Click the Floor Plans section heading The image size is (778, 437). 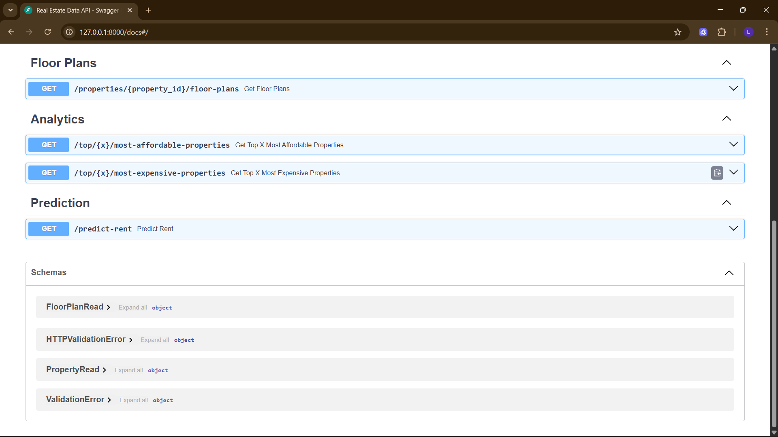64,63
